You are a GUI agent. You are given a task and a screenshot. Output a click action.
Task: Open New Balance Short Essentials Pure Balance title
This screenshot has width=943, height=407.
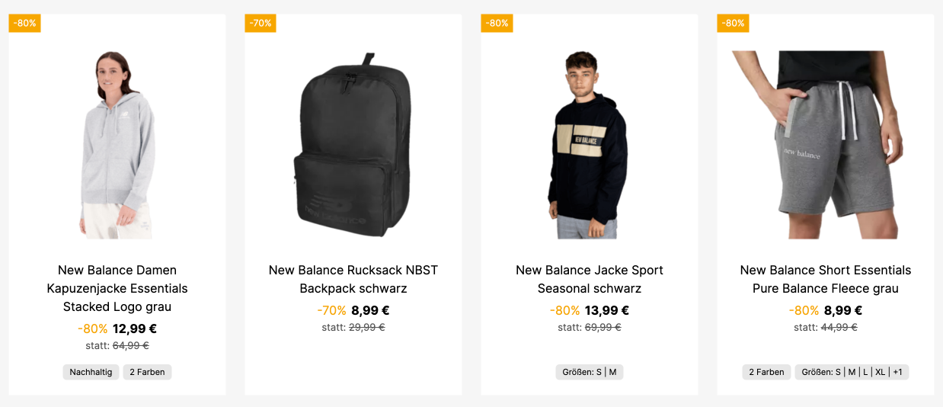tap(826, 279)
